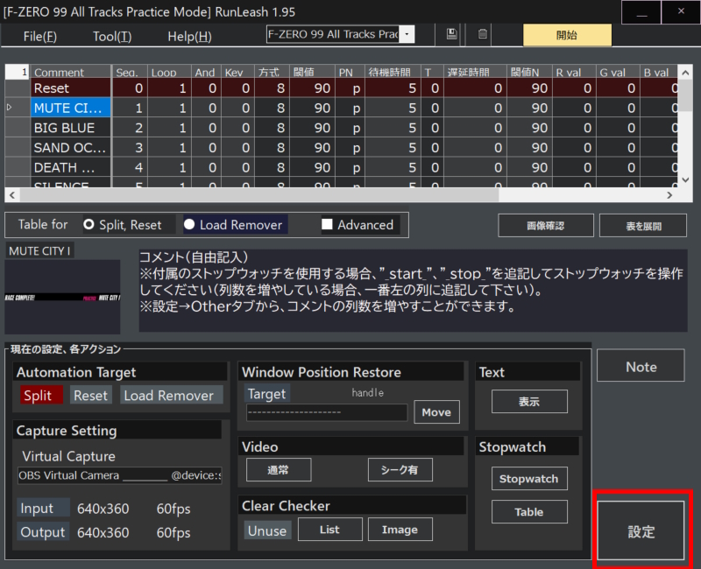This screenshot has width=701, height=569.
Task: Click the Clear Checker Image button
Action: click(x=400, y=530)
